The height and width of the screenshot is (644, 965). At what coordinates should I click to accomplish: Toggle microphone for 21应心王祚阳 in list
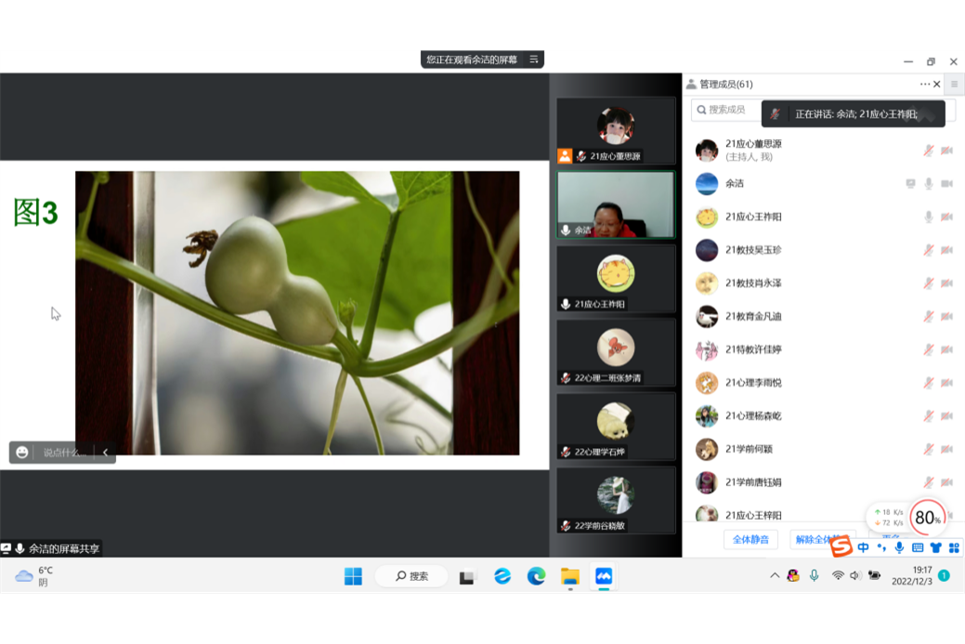pos(928,217)
